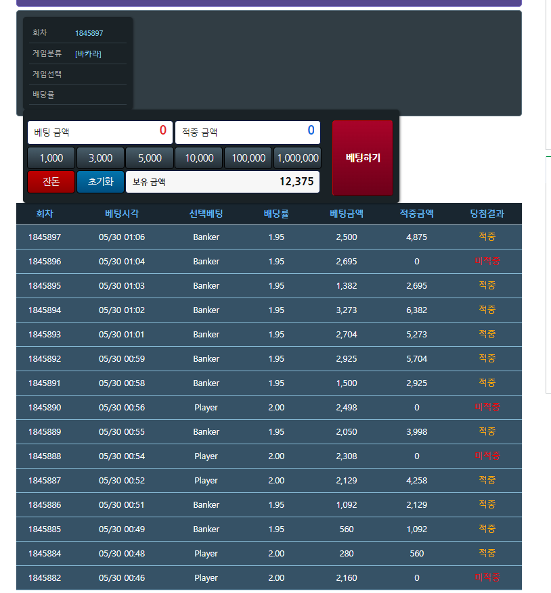Select round 1845886 row number
The width and height of the screenshot is (551, 593).
point(45,505)
